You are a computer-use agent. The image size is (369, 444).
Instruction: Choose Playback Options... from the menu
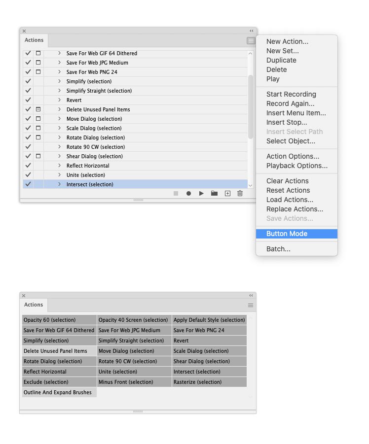(x=296, y=166)
